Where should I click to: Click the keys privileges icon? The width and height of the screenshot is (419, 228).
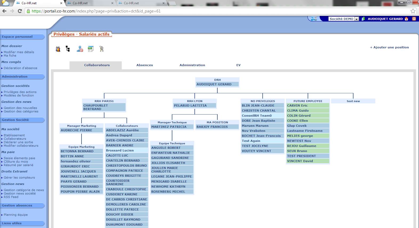click(101, 49)
